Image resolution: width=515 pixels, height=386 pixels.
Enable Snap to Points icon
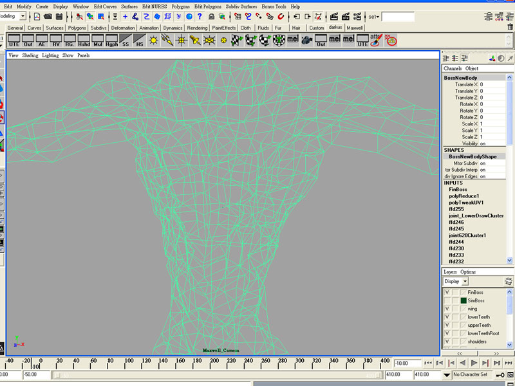tap(259, 17)
